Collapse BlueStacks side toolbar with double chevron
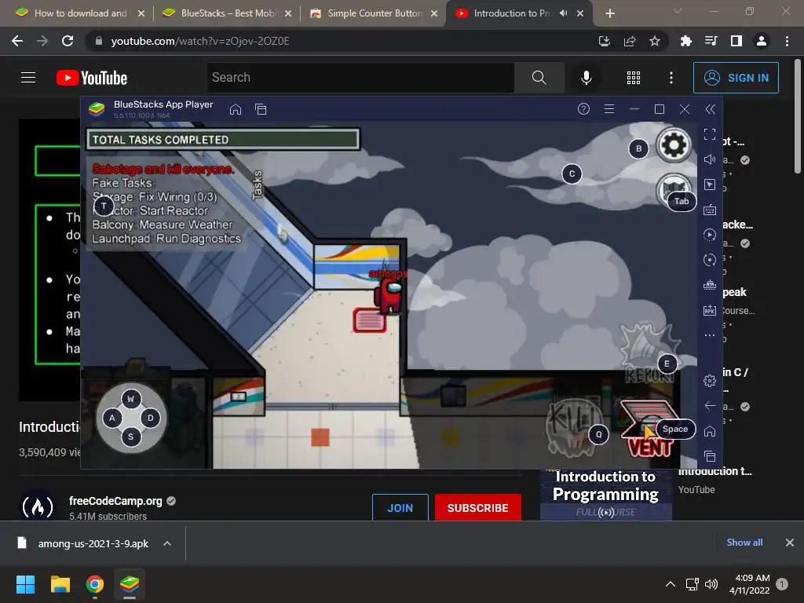 pyautogui.click(x=710, y=108)
